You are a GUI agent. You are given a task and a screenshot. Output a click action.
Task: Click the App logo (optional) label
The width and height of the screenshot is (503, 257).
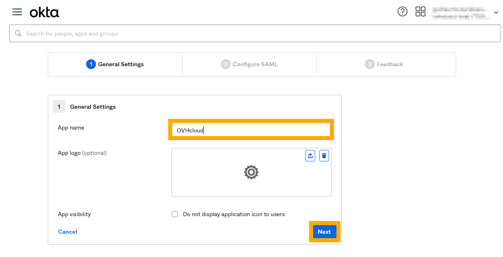click(x=82, y=153)
